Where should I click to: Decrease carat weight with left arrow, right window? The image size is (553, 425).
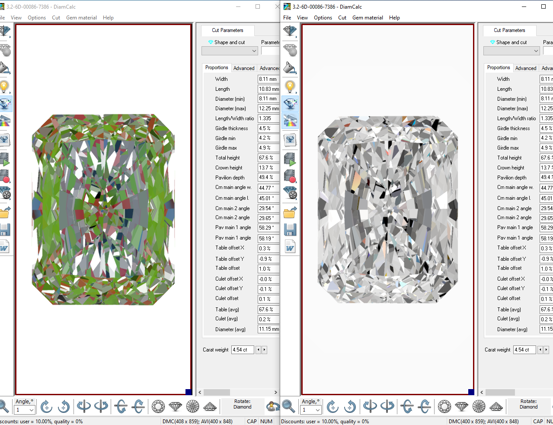540,350
